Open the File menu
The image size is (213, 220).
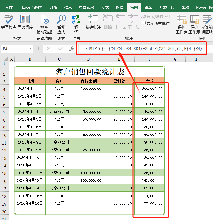tap(9, 7)
